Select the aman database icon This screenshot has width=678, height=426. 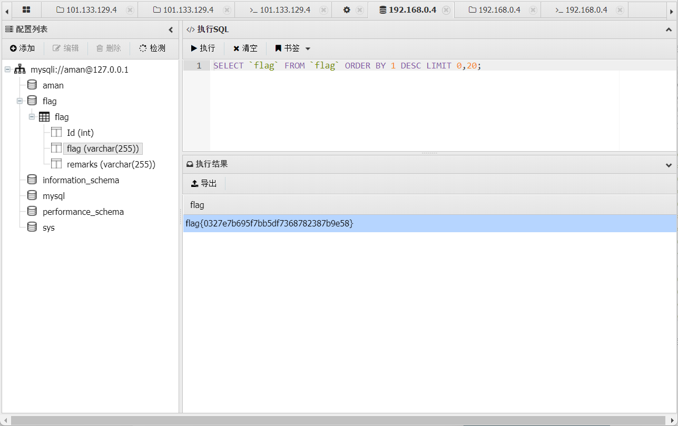pyautogui.click(x=32, y=85)
